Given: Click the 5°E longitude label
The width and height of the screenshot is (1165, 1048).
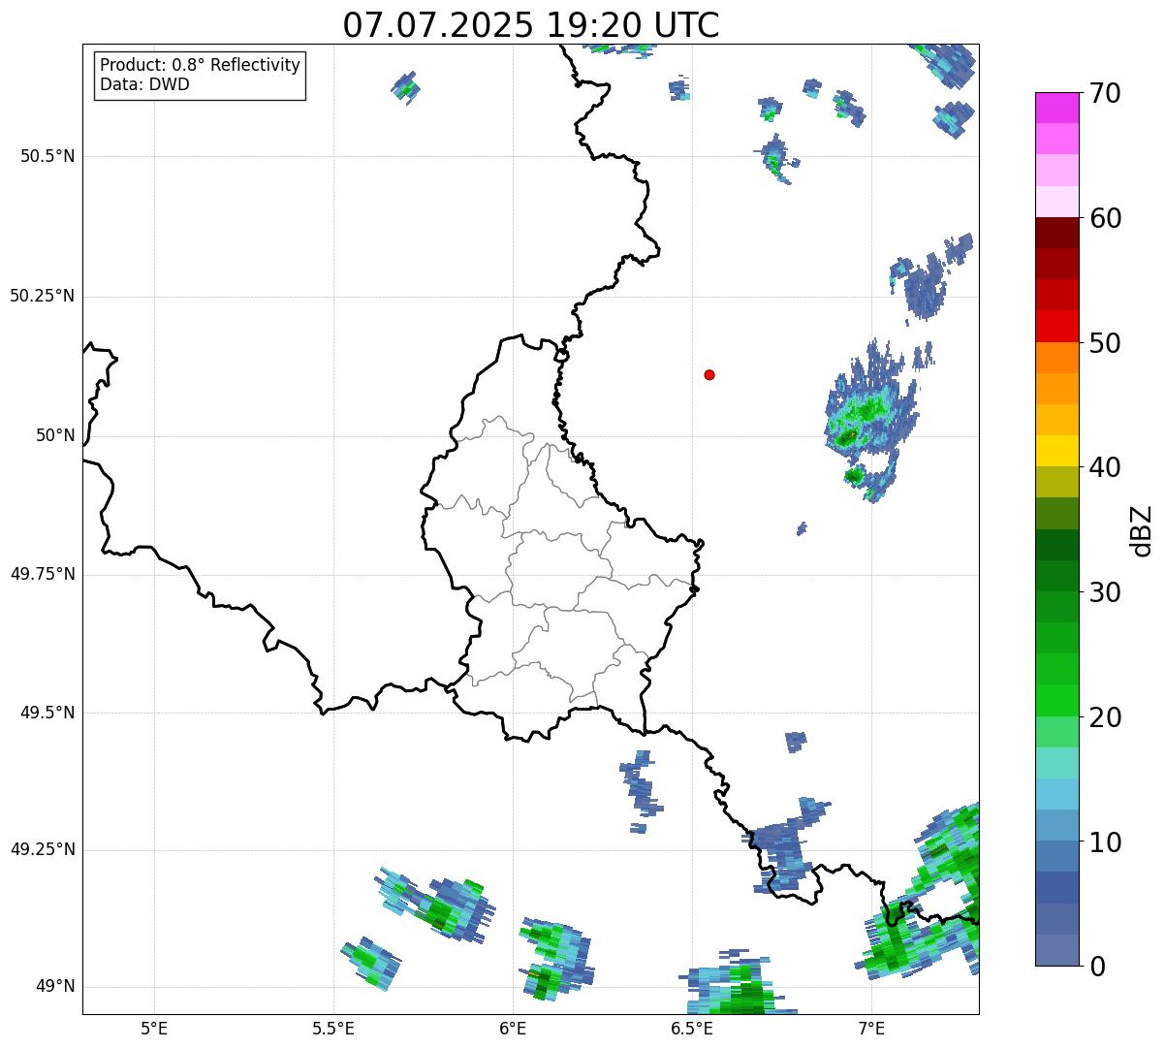Looking at the screenshot, I should (x=154, y=1028).
